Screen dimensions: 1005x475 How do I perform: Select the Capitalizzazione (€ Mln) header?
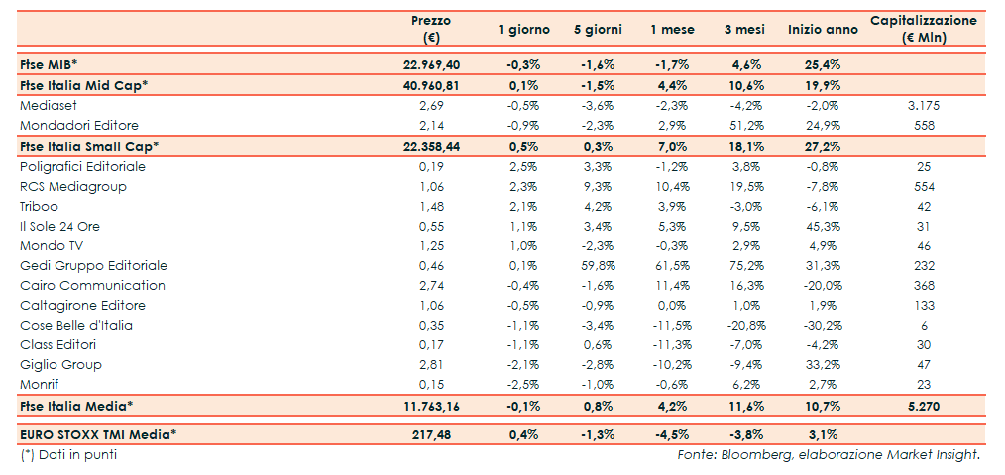[x=923, y=29]
